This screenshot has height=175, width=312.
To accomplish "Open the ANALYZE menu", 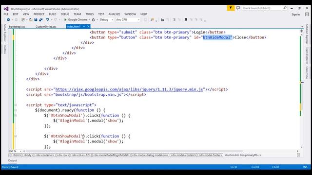I will (114, 14).
